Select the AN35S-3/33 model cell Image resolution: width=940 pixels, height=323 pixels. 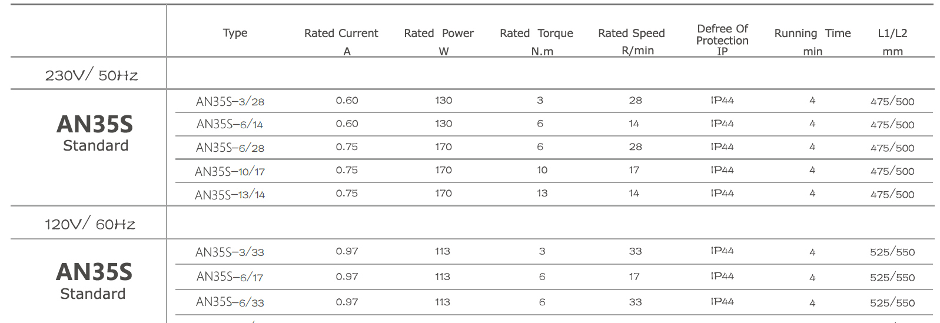(x=230, y=252)
